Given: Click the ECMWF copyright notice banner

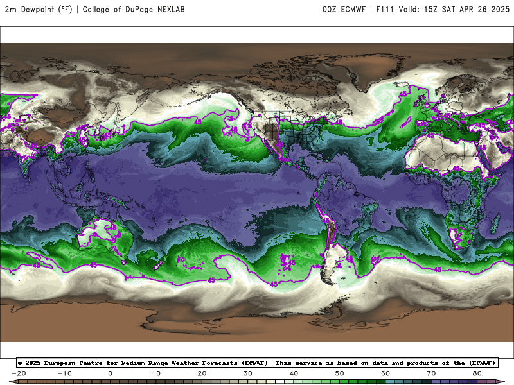Looking at the screenshot, I should point(258,363).
